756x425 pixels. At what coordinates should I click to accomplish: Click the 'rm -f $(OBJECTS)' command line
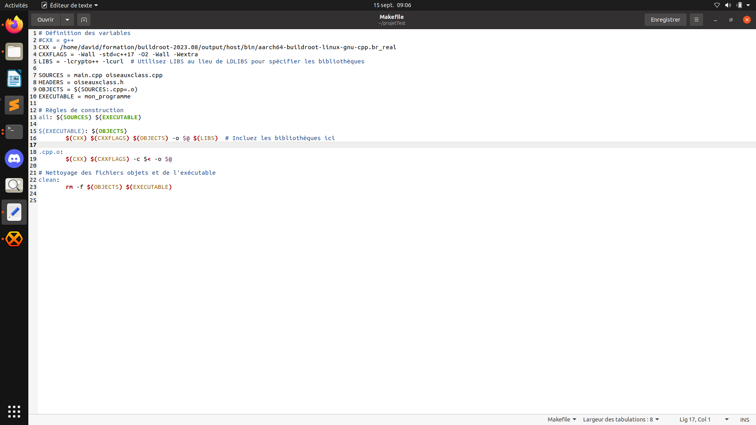point(119,187)
